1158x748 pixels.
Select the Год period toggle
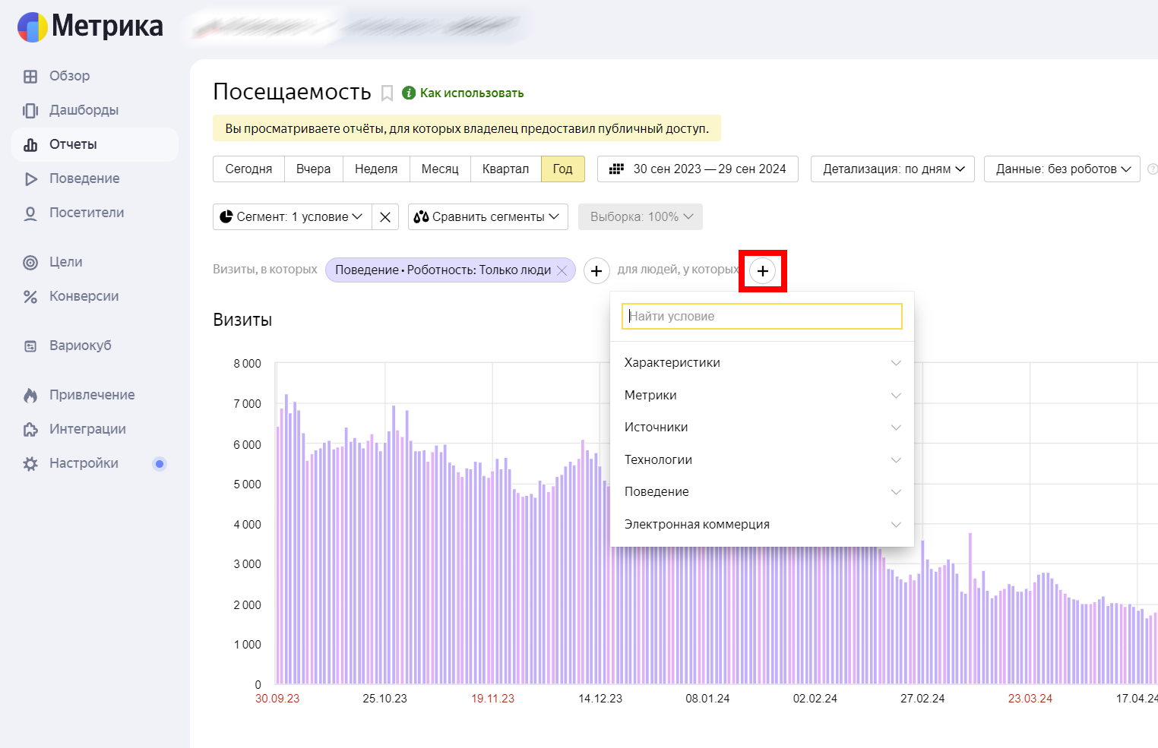pyautogui.click(x=562, y=169)
